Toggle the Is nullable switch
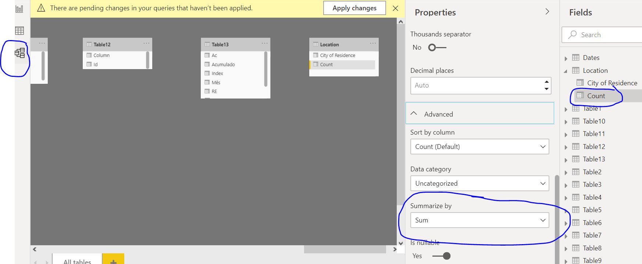This screenshot has height=264, width=642. [x=441, y=256]
